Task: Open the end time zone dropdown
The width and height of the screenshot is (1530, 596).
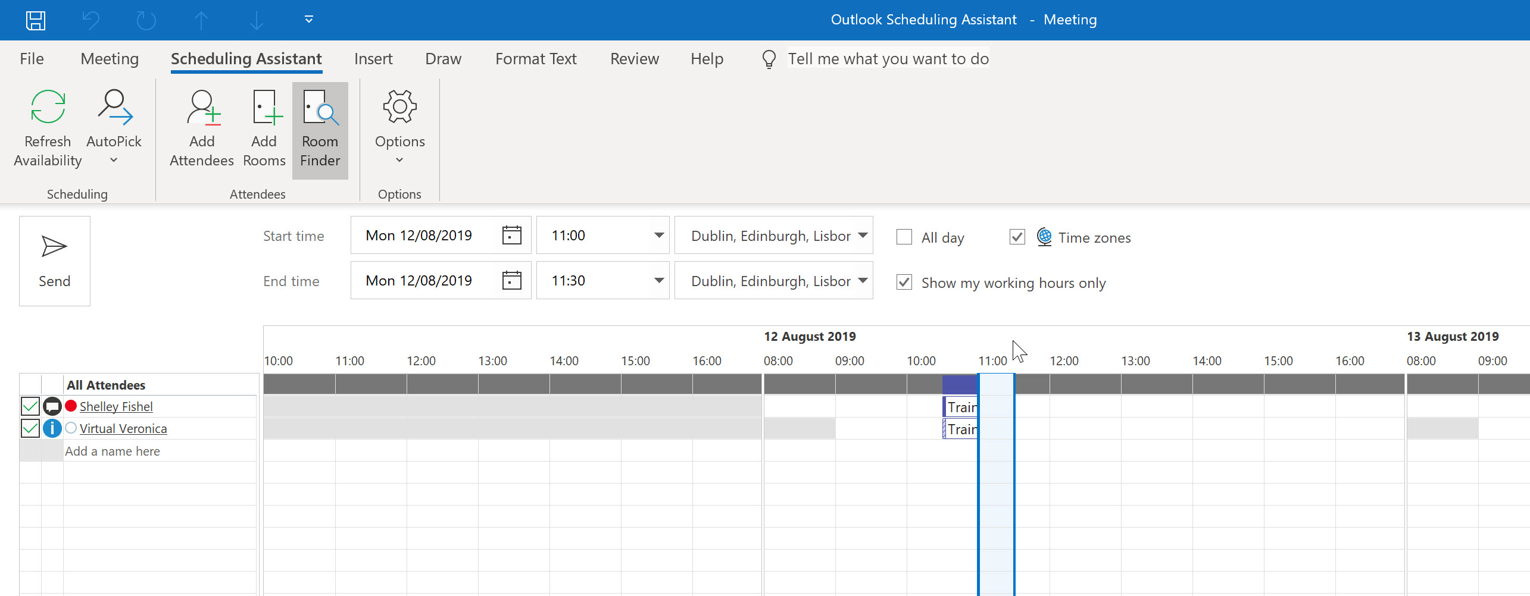Action: 863,281
